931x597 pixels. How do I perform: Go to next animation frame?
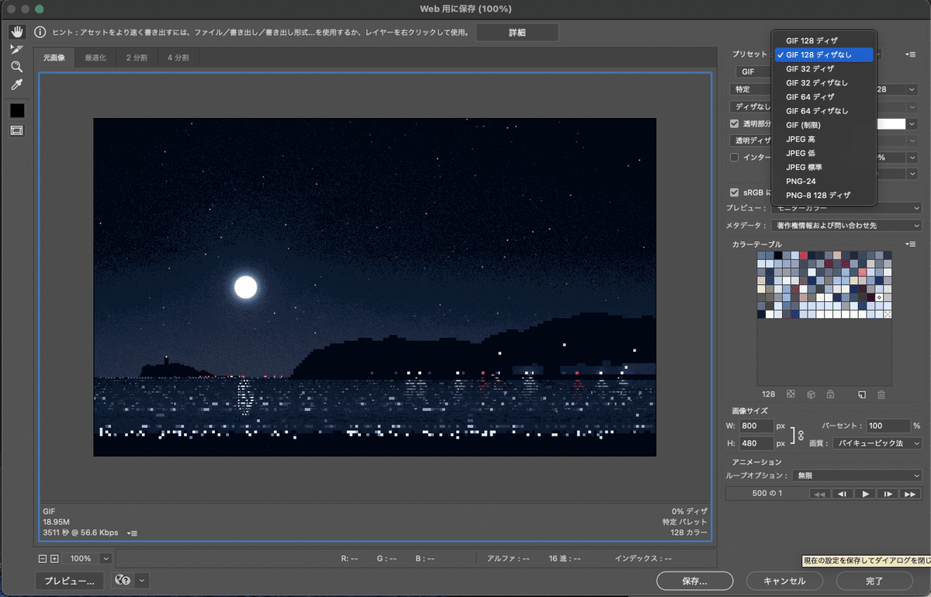888,494
